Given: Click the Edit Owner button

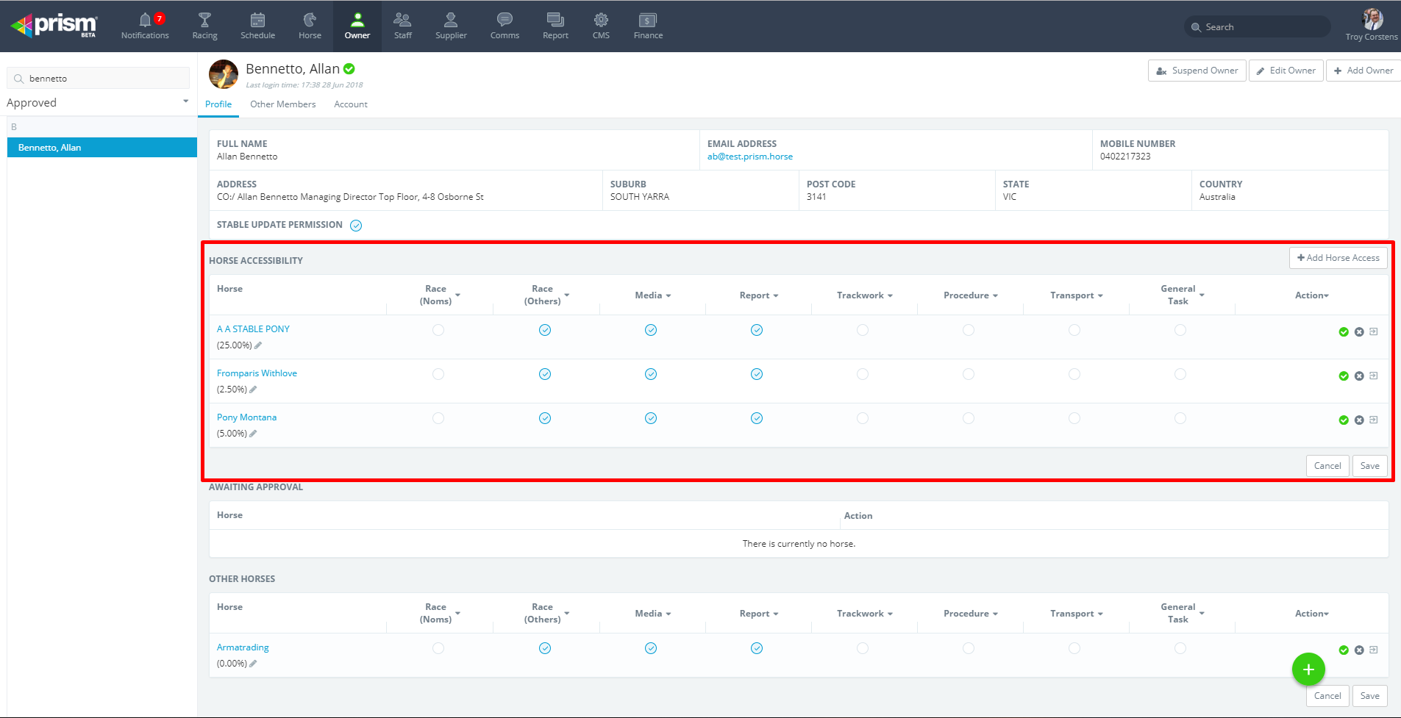Looking at the screenshot, I should point(1286,71).
